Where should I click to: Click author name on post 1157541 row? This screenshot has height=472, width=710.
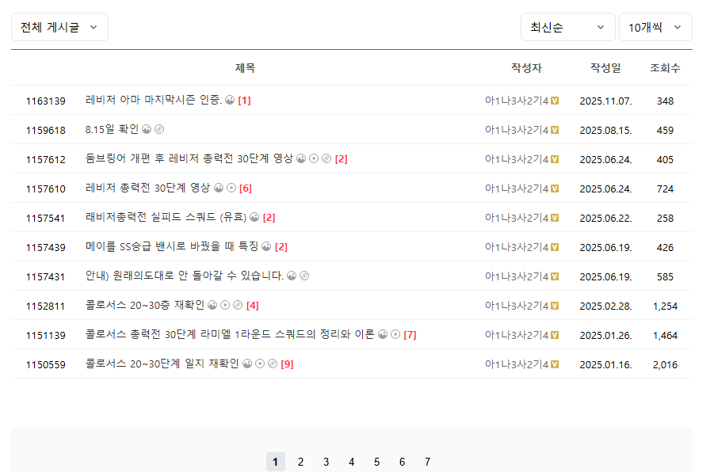tap(517, 217)
